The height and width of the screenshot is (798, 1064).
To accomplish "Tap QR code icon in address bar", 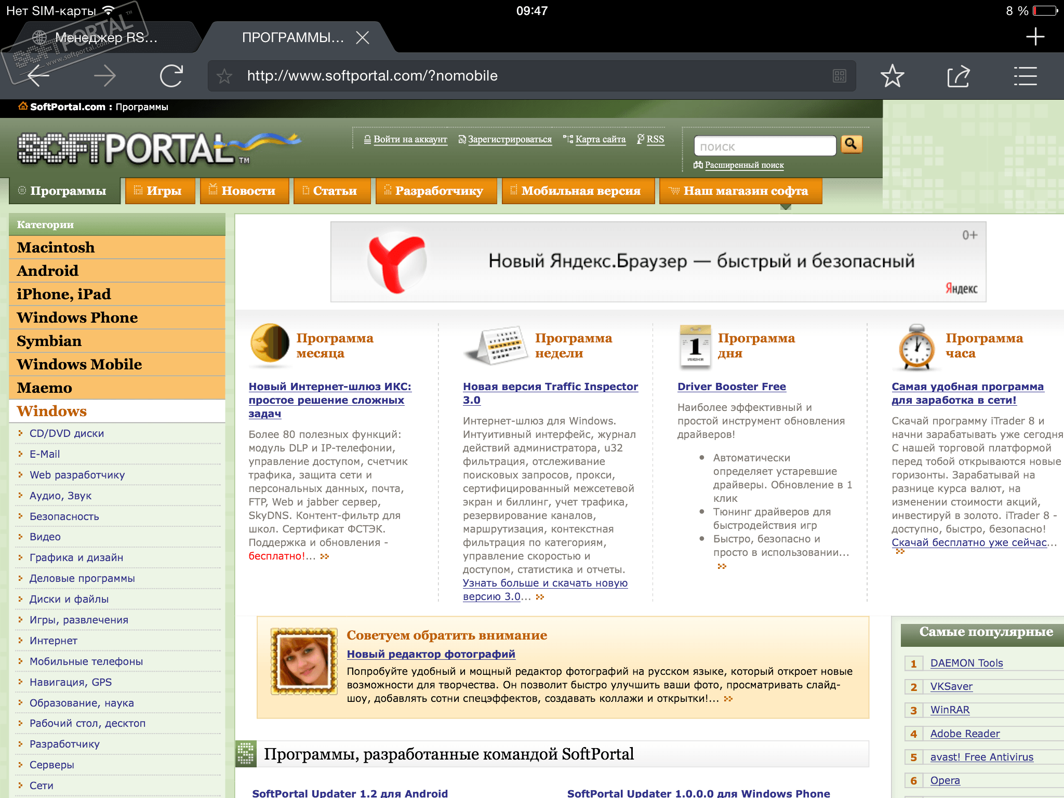I will click(x=839, y=76).
